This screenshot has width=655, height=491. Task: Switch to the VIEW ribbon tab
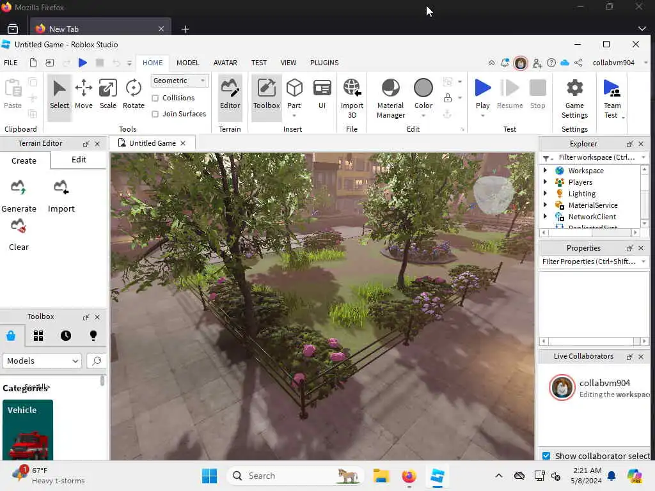click(x=288, y=63)
